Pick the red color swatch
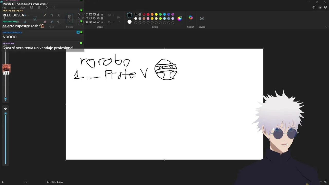329x185 pixels. 148,14
